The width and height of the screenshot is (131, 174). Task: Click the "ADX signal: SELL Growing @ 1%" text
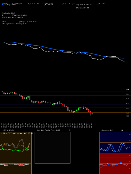click(14, 24)
